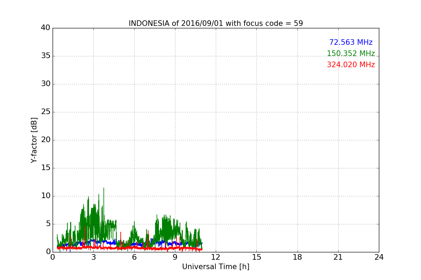Image resolution: width=421 pixels, height=280 pixels.
Task: Select the green 150.352 MHz legend label
Action: [x=351, y=54]
